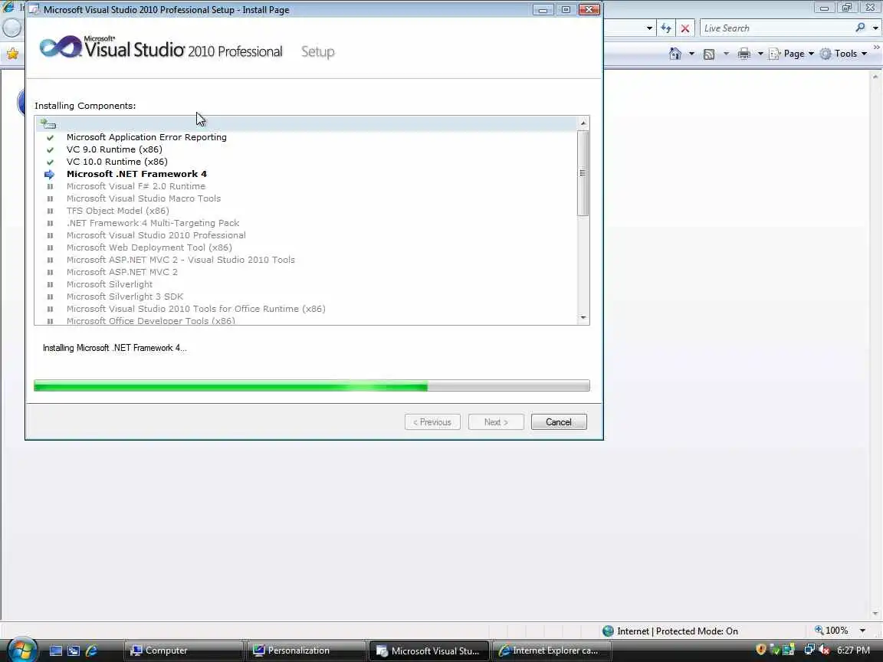
Task: Click the checkmark beside Microsoft Application Error Reporting
Action: coord(50,137)
